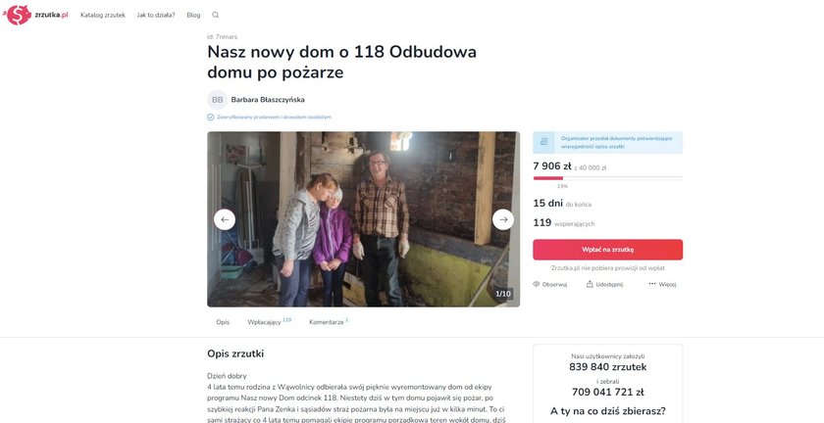Click the documents icon in blue banner
Screen dimensions: 824x423
[x=543, y=142]
